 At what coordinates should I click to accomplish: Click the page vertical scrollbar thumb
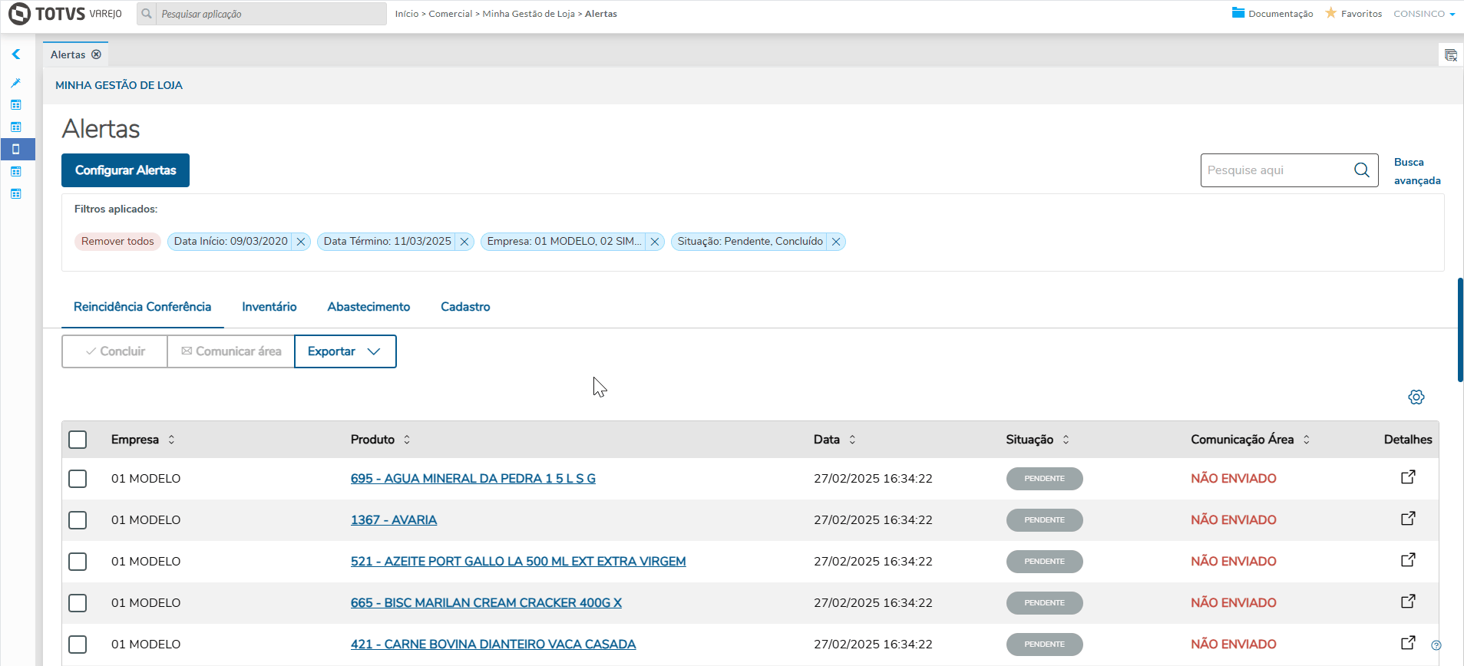click(x=1460, y=330)
